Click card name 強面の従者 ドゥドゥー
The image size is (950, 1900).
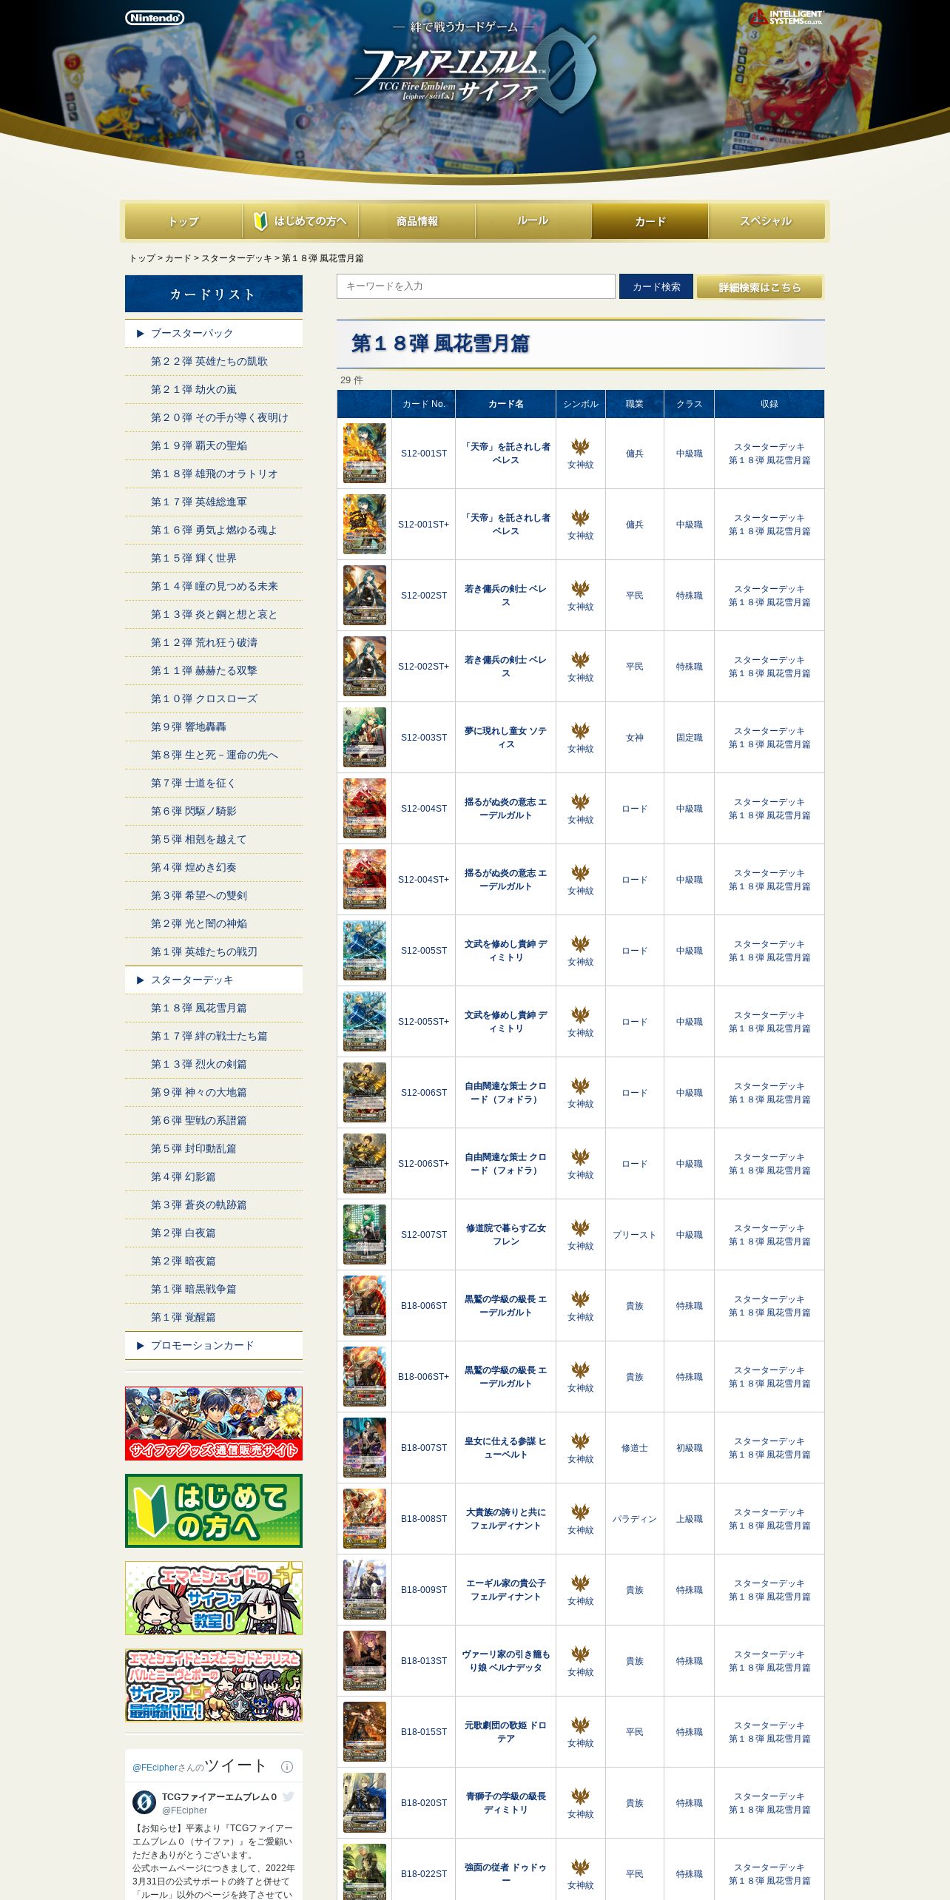(x=506, y=1874)
